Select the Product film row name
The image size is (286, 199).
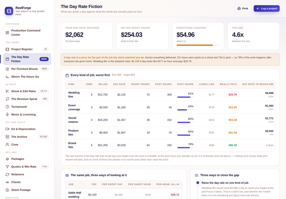click(73, 132)
